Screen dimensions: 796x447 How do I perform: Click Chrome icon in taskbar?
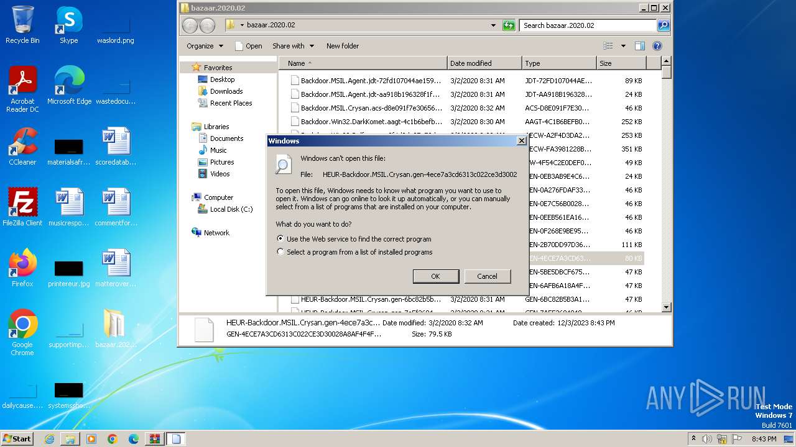[113, 439]
